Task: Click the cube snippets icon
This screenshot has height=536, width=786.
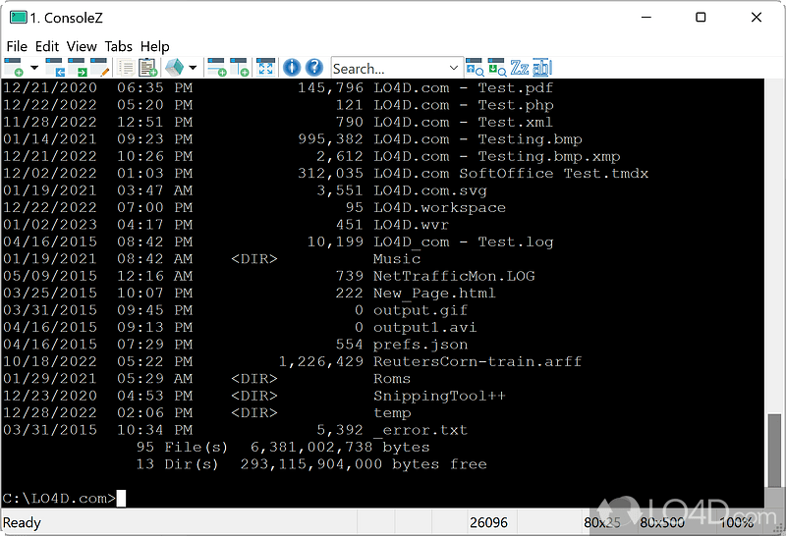Action: pos(175,68)
